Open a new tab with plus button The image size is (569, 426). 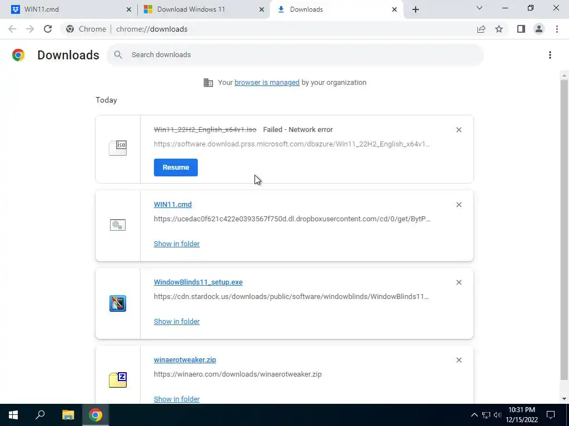tap(416, 9)
